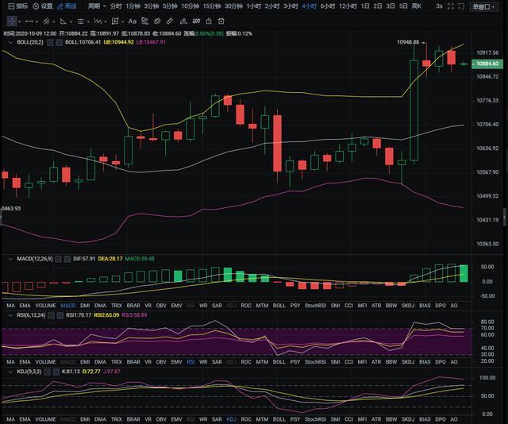Switch RSI panel to BIAS indicator

coord(425,362)
